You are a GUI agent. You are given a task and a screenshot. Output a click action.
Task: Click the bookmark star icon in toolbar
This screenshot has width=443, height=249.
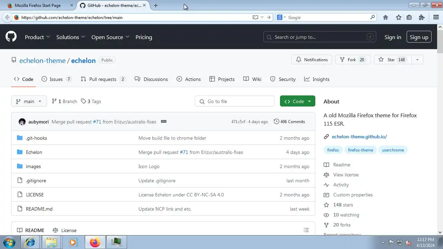tap(399, 17)
